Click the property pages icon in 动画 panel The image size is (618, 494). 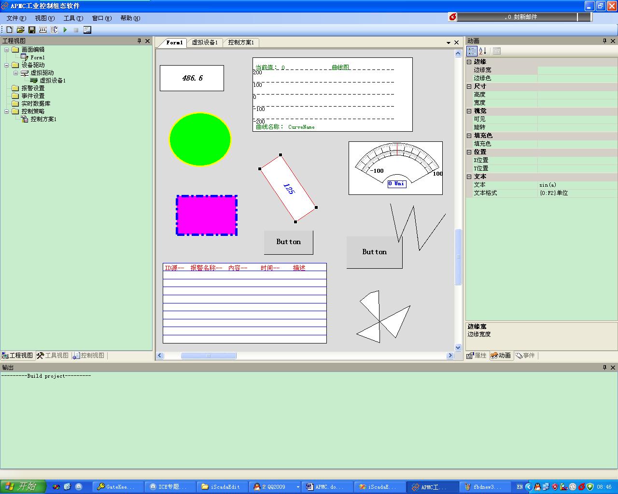pos(497,51)
